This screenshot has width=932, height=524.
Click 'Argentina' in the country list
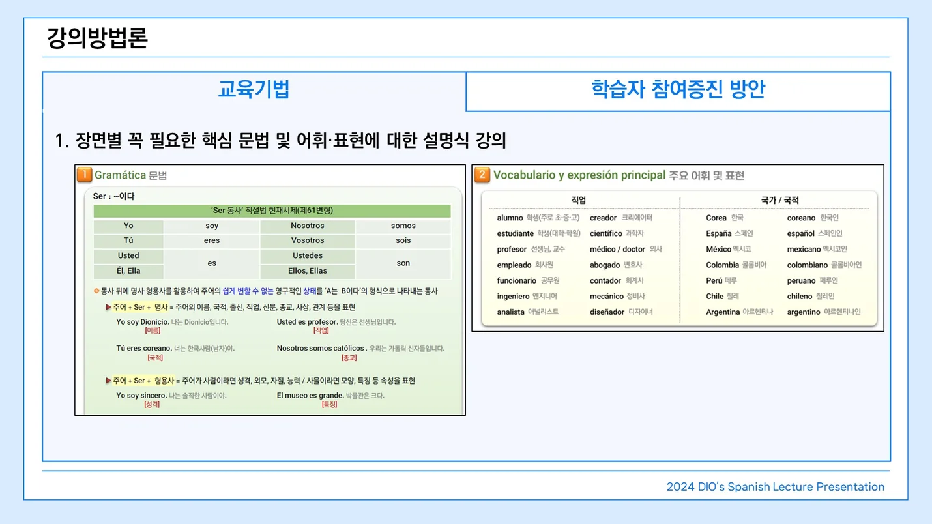click(723, 312)
